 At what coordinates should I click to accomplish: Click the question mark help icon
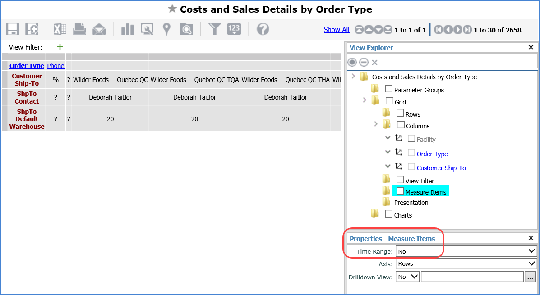(263, 29)
